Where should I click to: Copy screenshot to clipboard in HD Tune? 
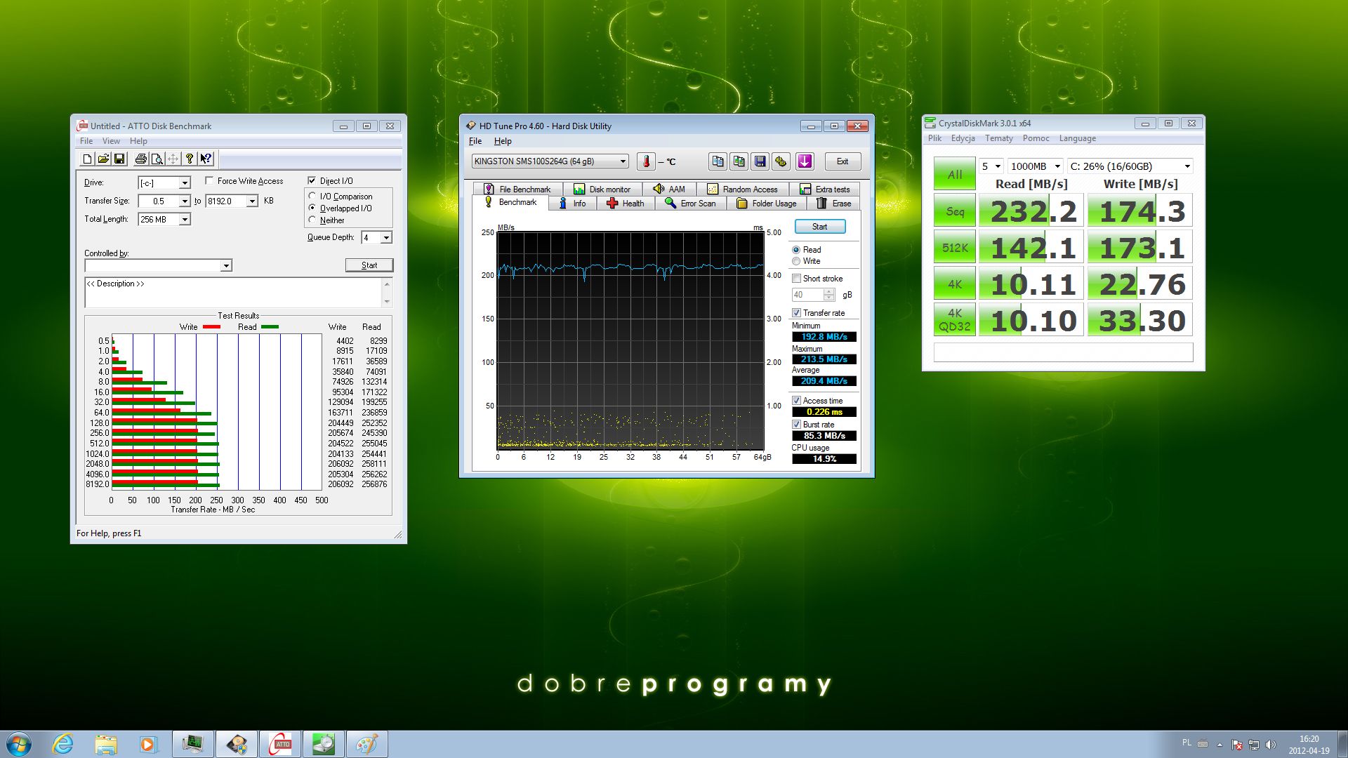739,161
